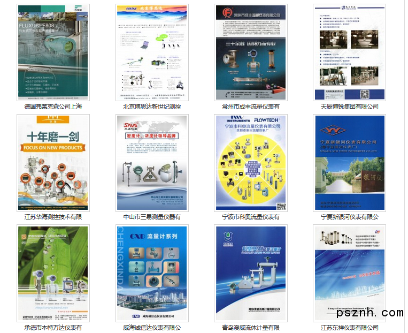Select the 天辰博锐集团 brochure thumbnail
408x333 pixels.
pyautogui.click(x=349, y=52)
